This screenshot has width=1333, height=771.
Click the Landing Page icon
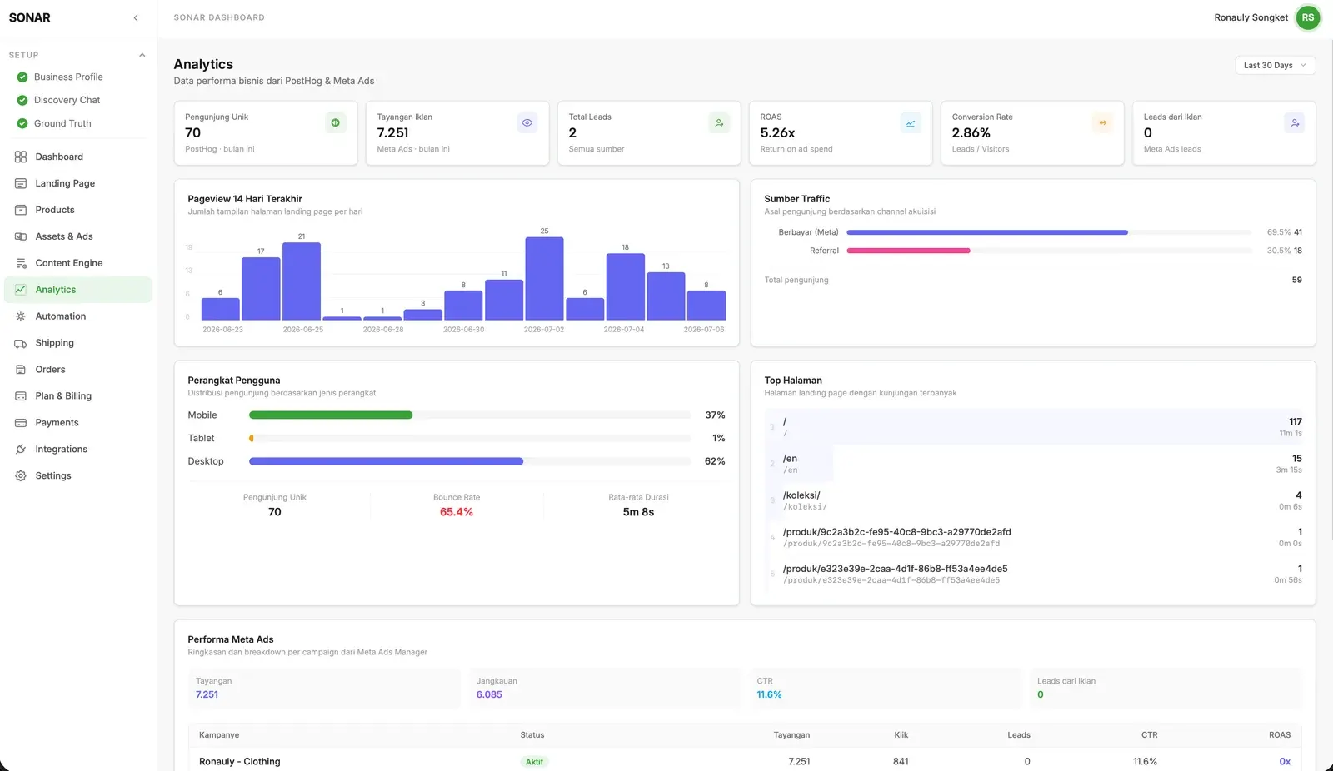[x=21, y=183]
